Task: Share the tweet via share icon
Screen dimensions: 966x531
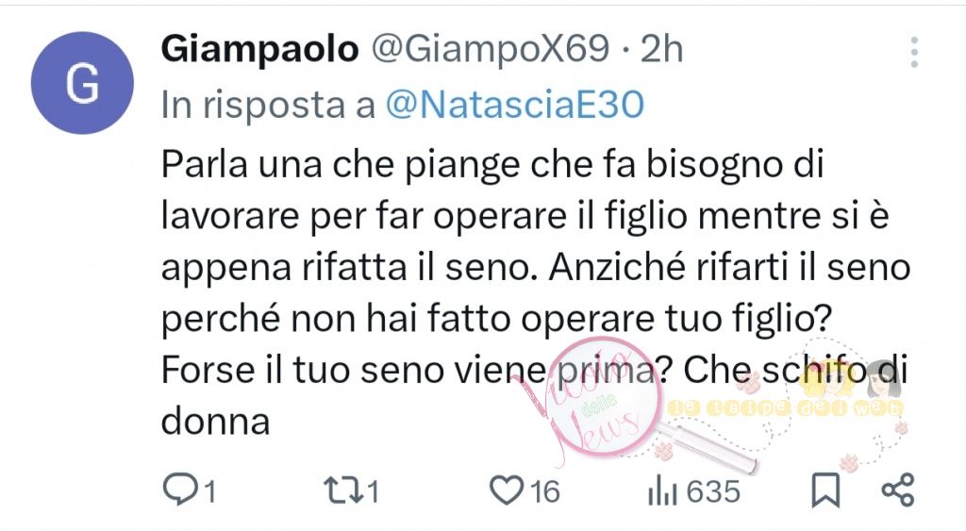Action: click(x=898, y=491)
